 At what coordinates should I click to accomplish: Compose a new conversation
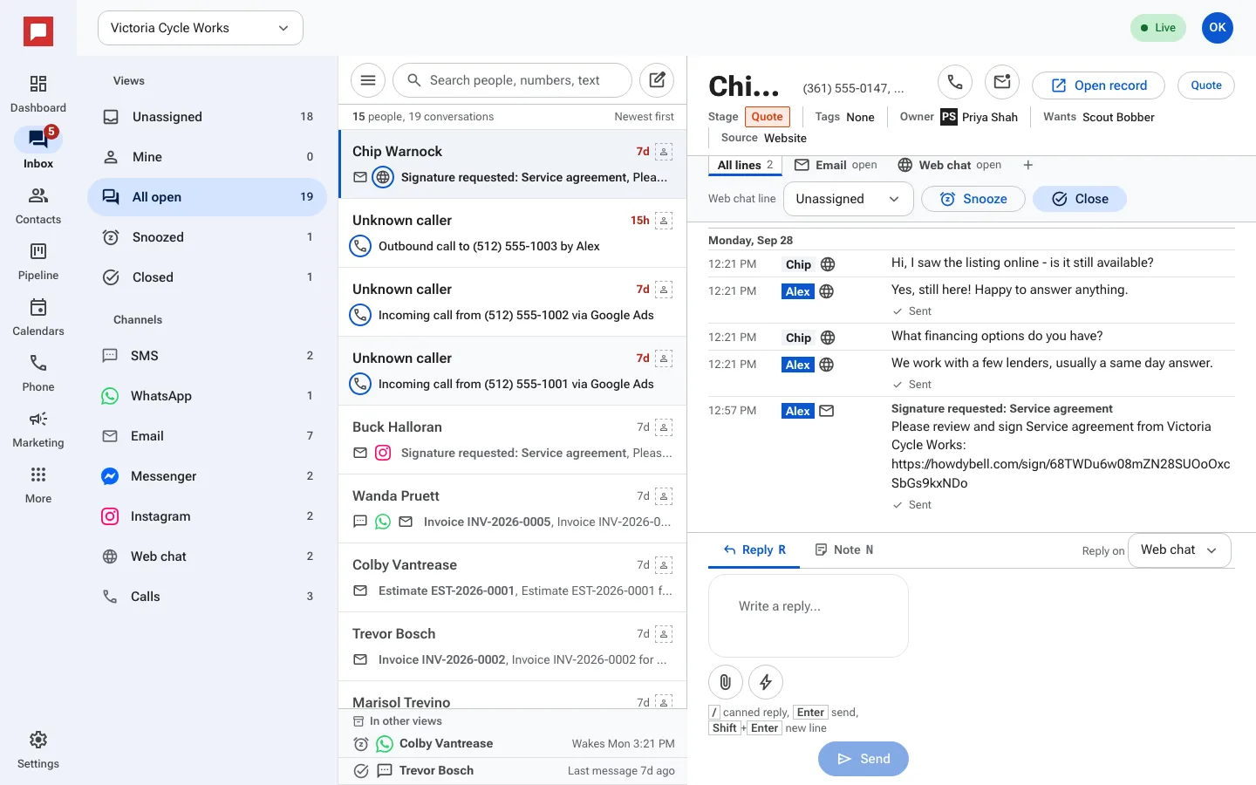657,80
